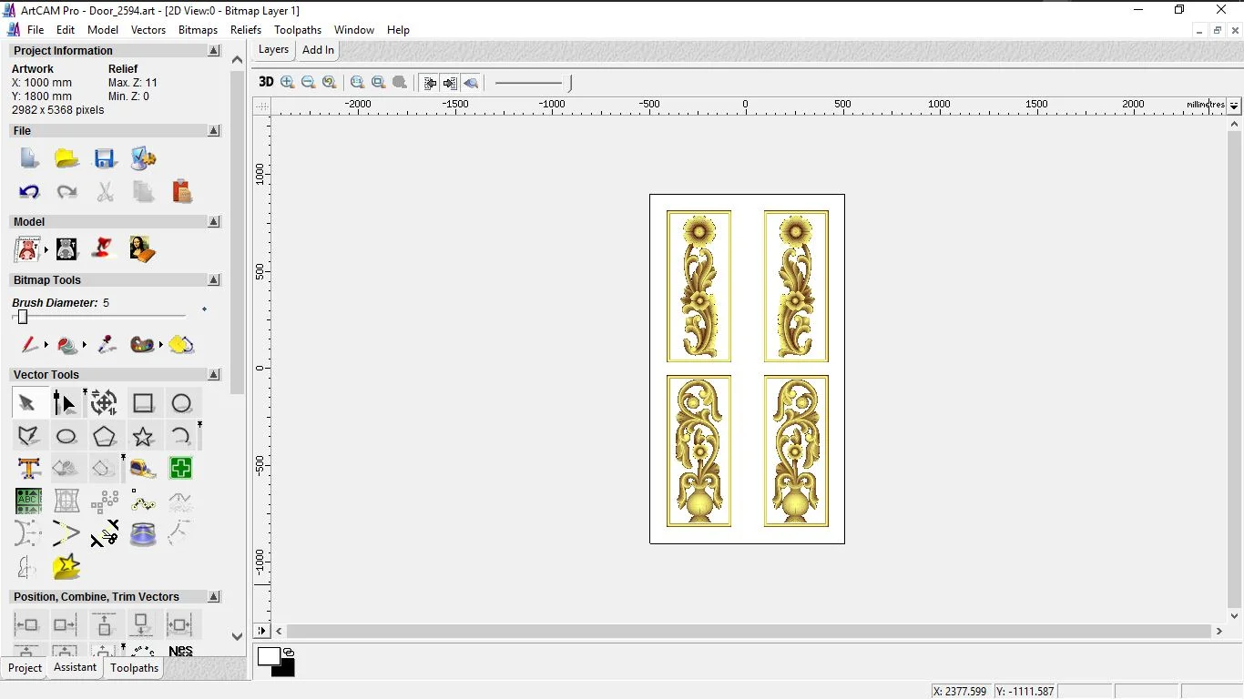Open file using the yellow folder icon
The width and height of the screenshot is (1244, 699).
[x=66, y=158]
